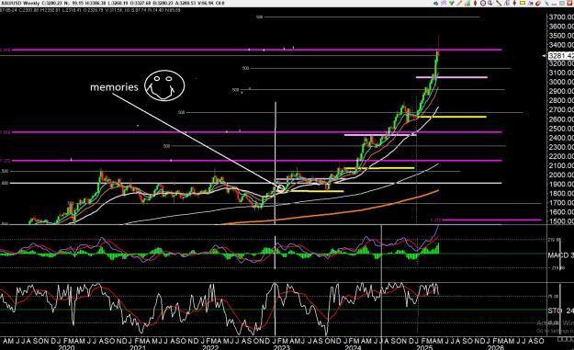Click the XAUUSD Weekly symbol title
The width and height of the screenshot is (574, 350).
click(x=20, y=4)
